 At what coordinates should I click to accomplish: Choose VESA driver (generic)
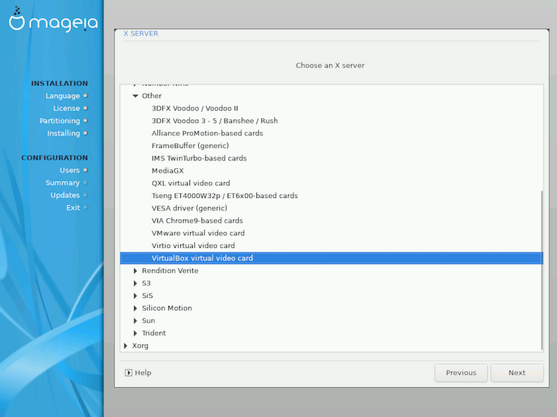189,208
